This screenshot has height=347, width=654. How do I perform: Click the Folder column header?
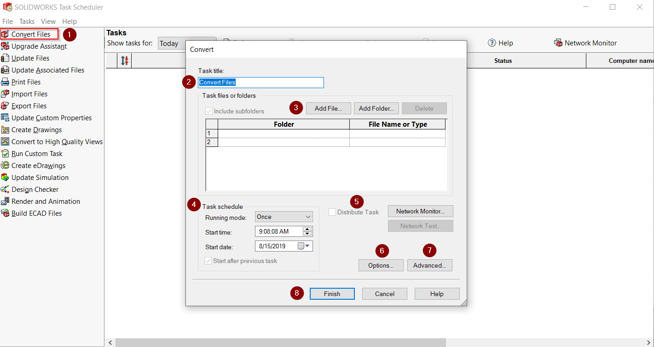pos(284,124)
